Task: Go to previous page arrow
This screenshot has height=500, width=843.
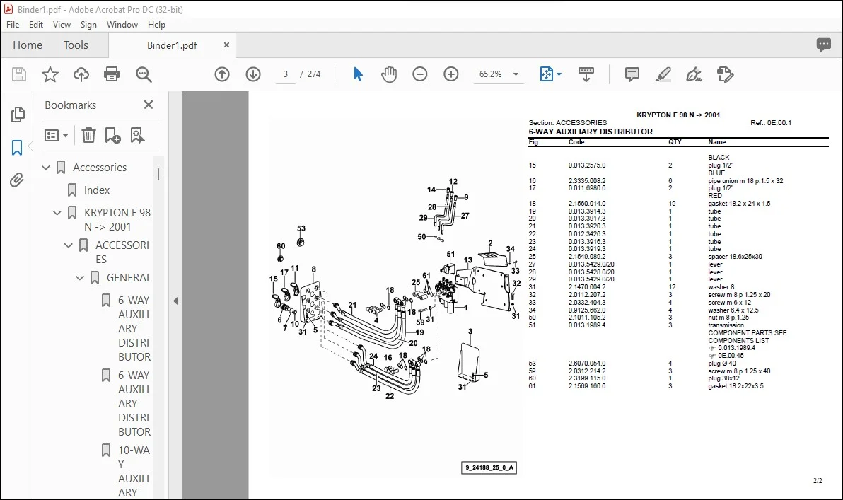Action: pyautogui.click(x=222, y=74)
